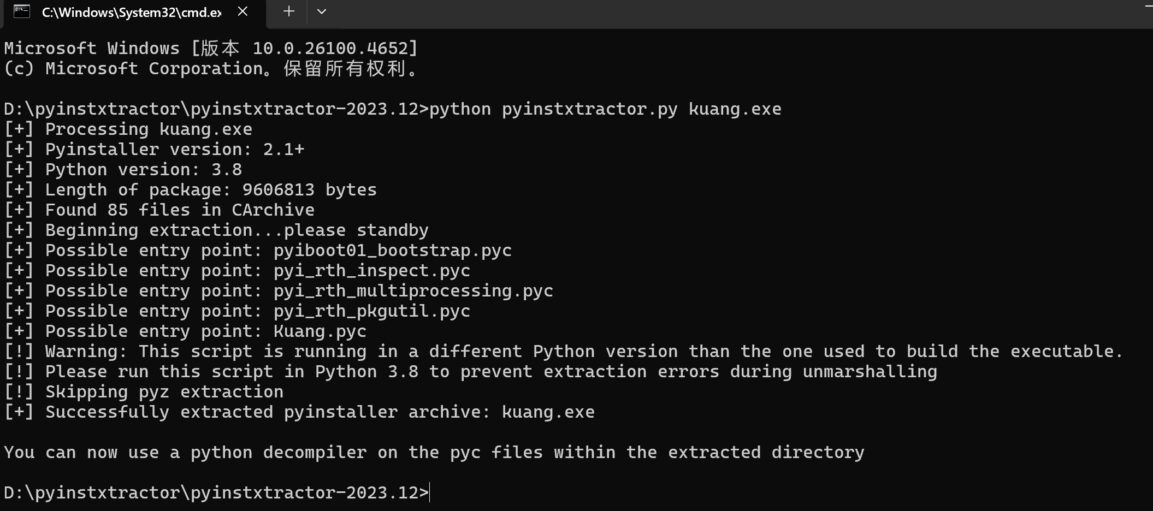The width and height of the screenshot is (1153, 511).
Task: Click the Successfully extracted pyinstaller archive line
Action: pos(299,412)
